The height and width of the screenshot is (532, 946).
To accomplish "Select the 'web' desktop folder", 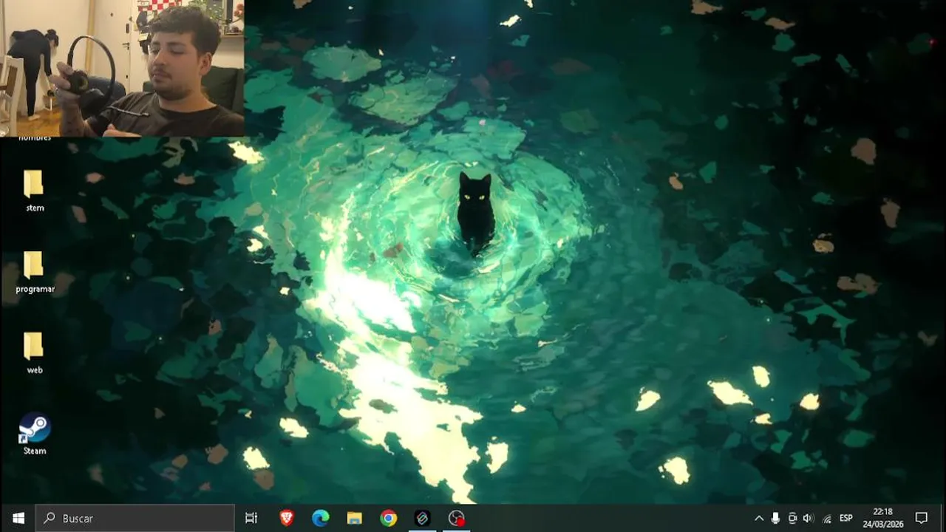I will (34, 353).
